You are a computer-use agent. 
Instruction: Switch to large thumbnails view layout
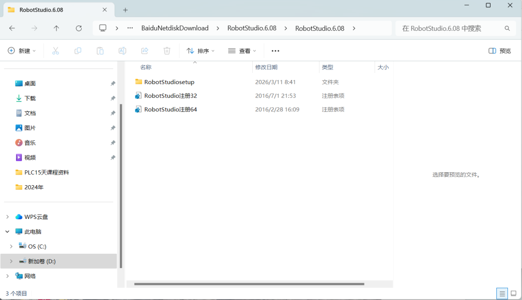coord(513,293)
